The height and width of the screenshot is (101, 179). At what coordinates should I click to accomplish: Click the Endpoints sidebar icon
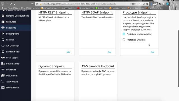(x=3, y=28)
